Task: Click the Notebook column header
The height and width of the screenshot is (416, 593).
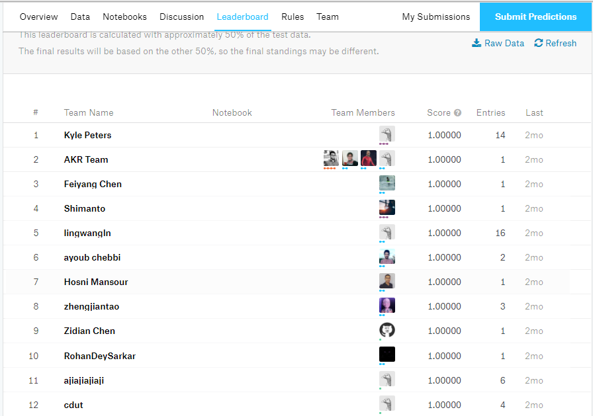Action: [x=232, y=112]
